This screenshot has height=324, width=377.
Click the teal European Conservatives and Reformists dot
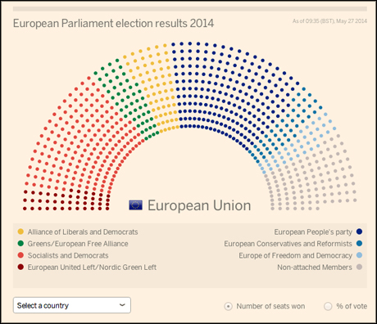(360, 243)
